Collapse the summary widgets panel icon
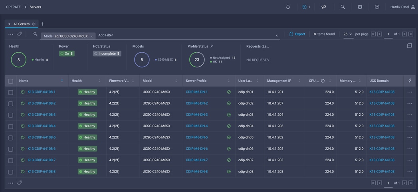 click(410, 46)
